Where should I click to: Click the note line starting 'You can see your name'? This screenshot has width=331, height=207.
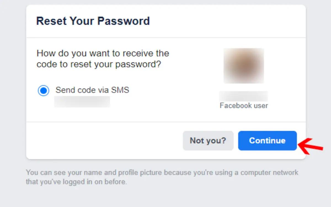click(162, 173)
